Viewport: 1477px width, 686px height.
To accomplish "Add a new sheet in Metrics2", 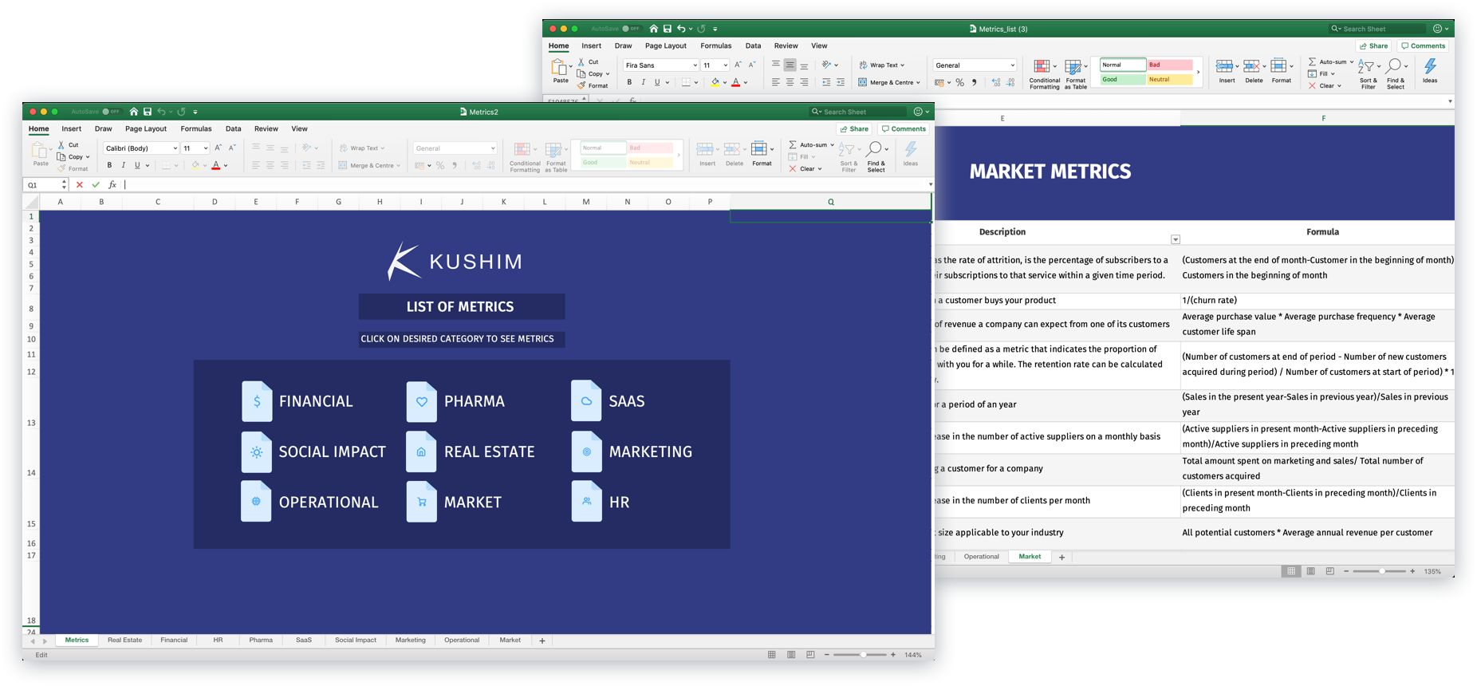I will click(x=542, y=641).
